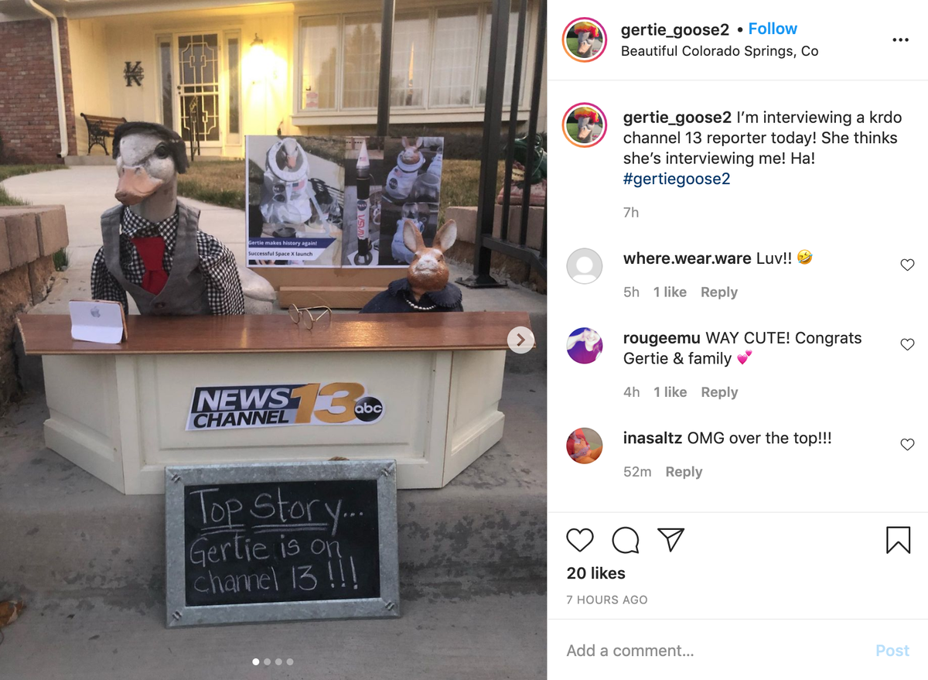Save post with bookmark icon
Screen dimensions: 928x680
898,540
